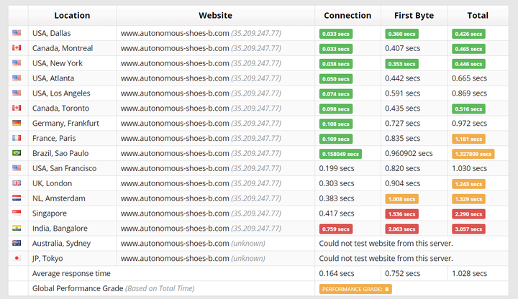The width and height of the screenshot is (518, 299).
Task: Click the Performance Grade: B badge
Action: [355, 289]
